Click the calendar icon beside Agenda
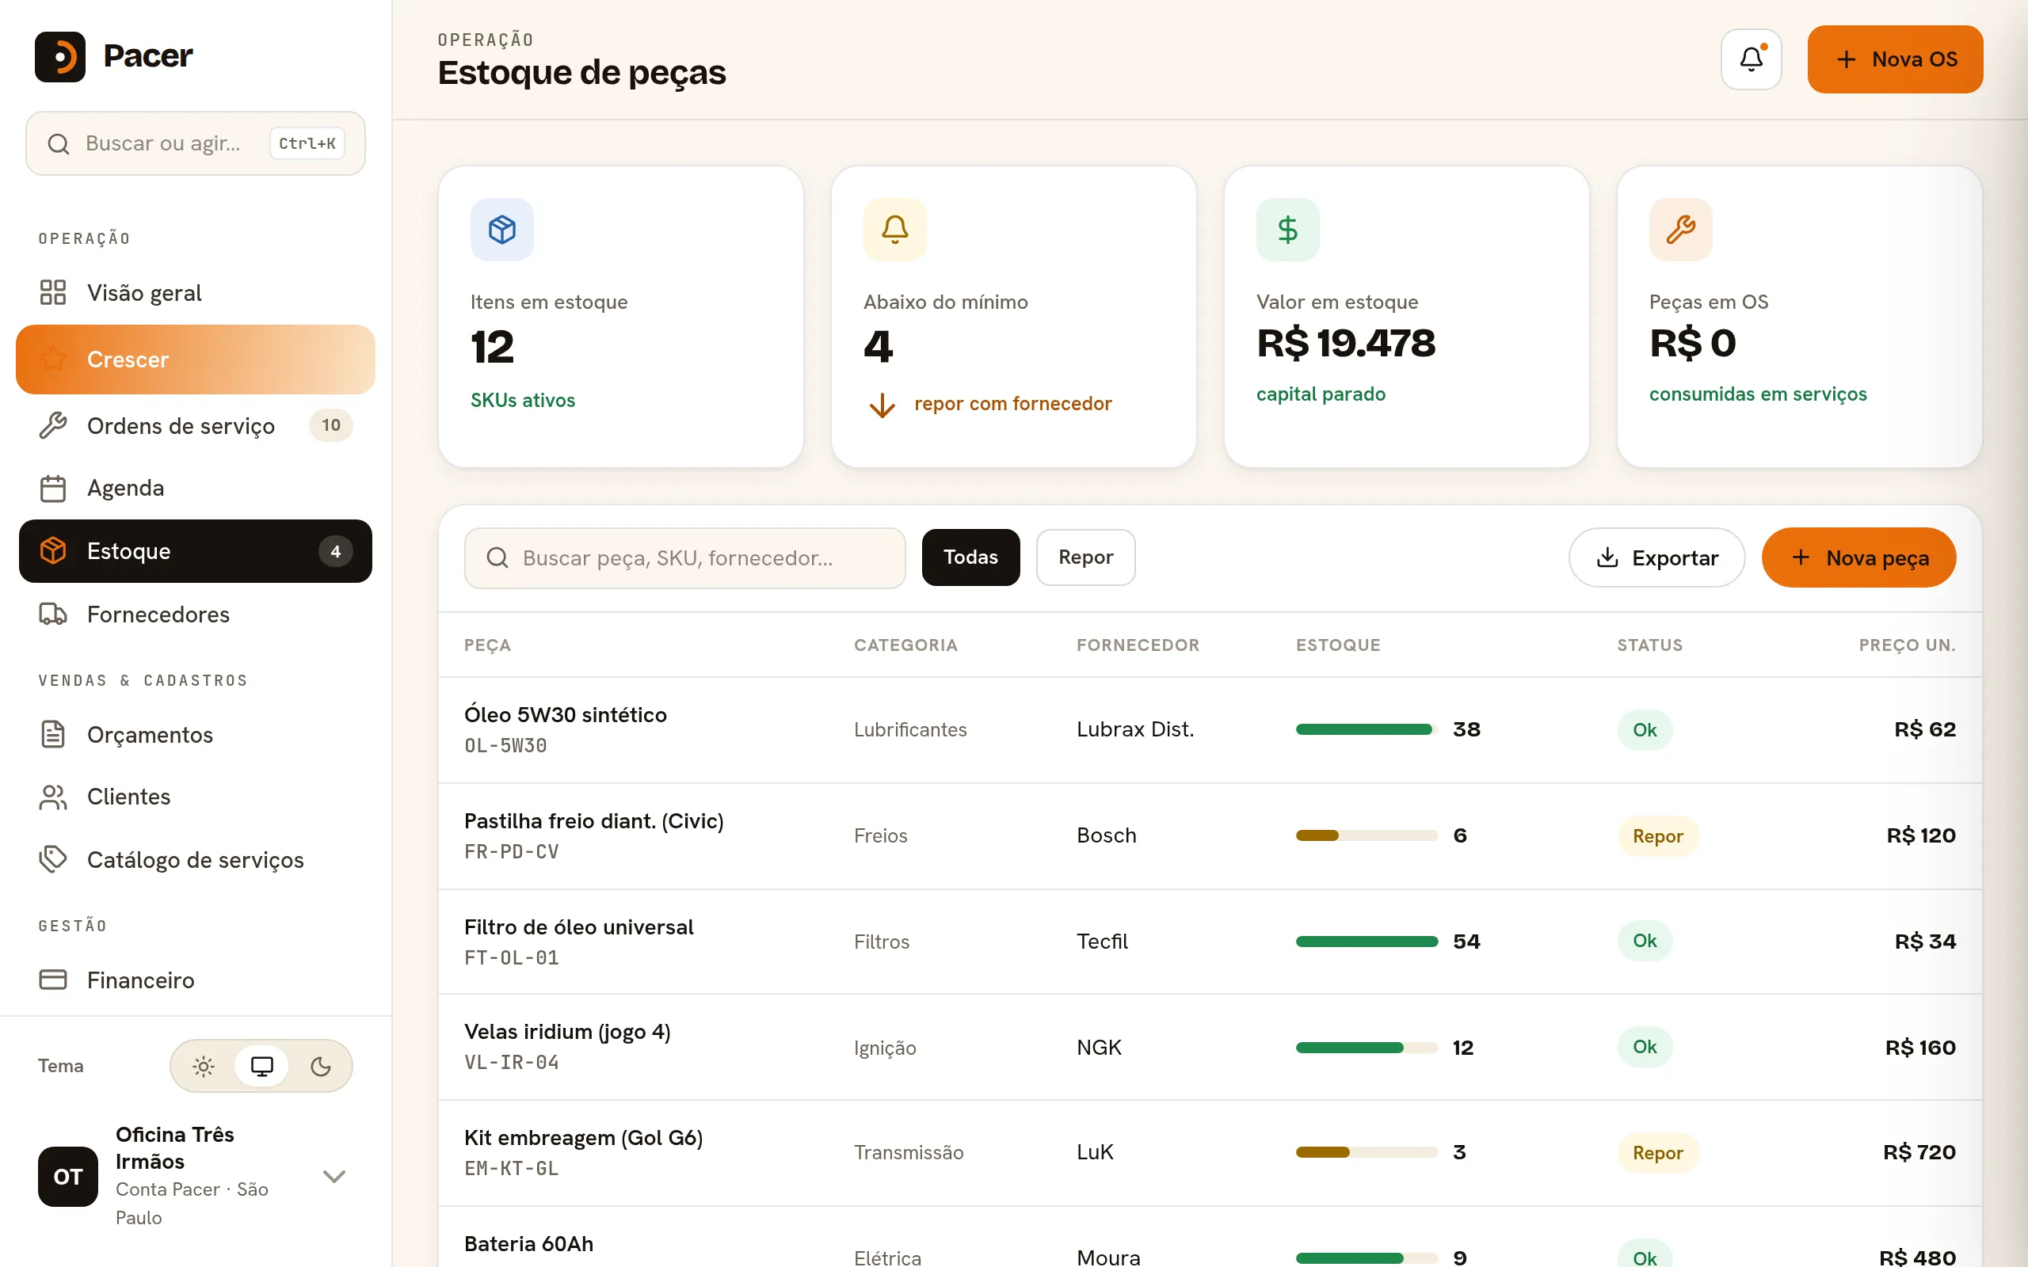 pyautogui.click(x=53, y=489)
